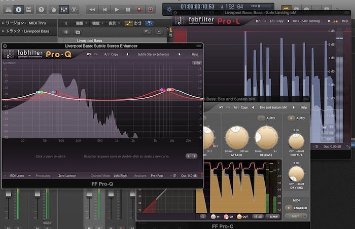Toggle the yellow automation view button
The width and height of the screenshot is (355, 229).
click(129, 23)
